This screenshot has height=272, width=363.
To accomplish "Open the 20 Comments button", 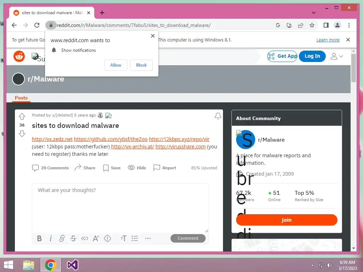I will 50,168.
